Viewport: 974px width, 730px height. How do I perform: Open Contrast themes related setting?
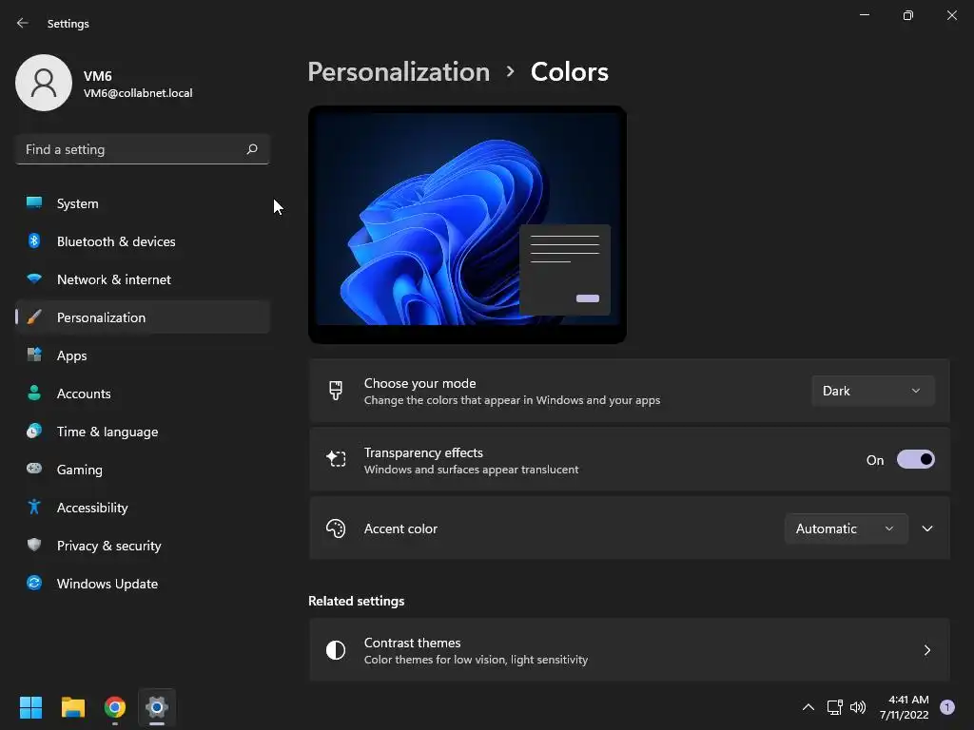(x=630, y=650)
